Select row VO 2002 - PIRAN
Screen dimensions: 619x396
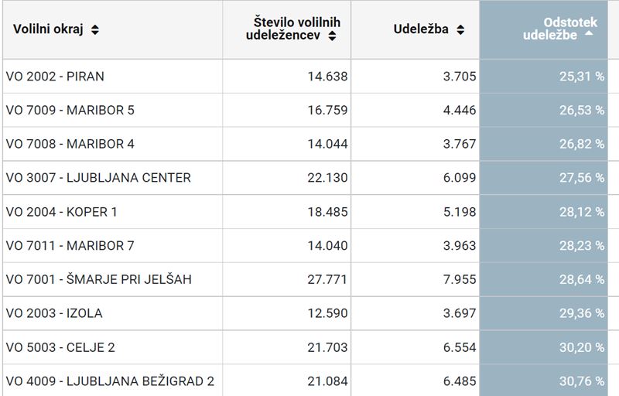pos(55,77)
